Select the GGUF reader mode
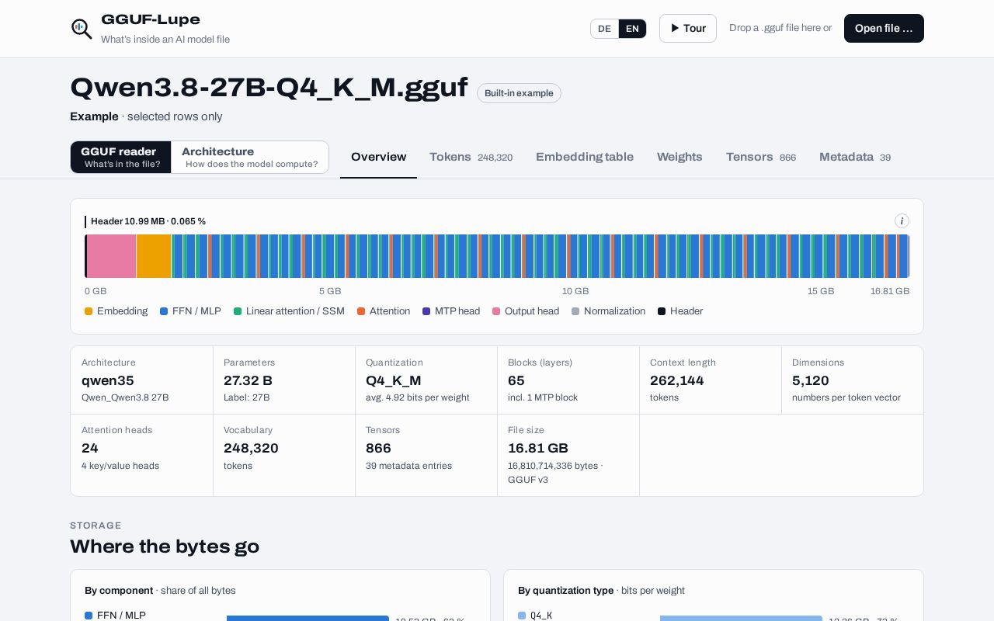 click(x=120, y=157)
